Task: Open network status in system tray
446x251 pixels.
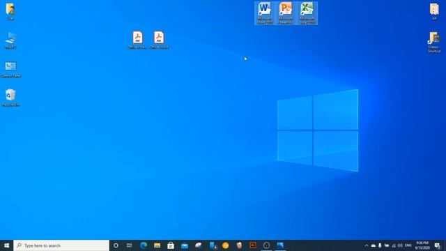Action: 393,245
